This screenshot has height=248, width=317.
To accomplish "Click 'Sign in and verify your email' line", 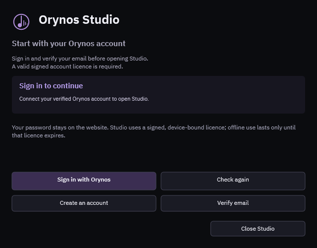I will pyautogui.click(x=80, y=59).
